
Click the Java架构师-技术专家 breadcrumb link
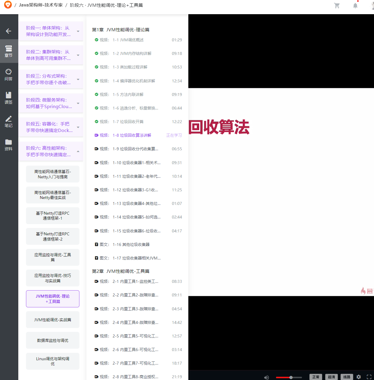(x=41, y=5)
